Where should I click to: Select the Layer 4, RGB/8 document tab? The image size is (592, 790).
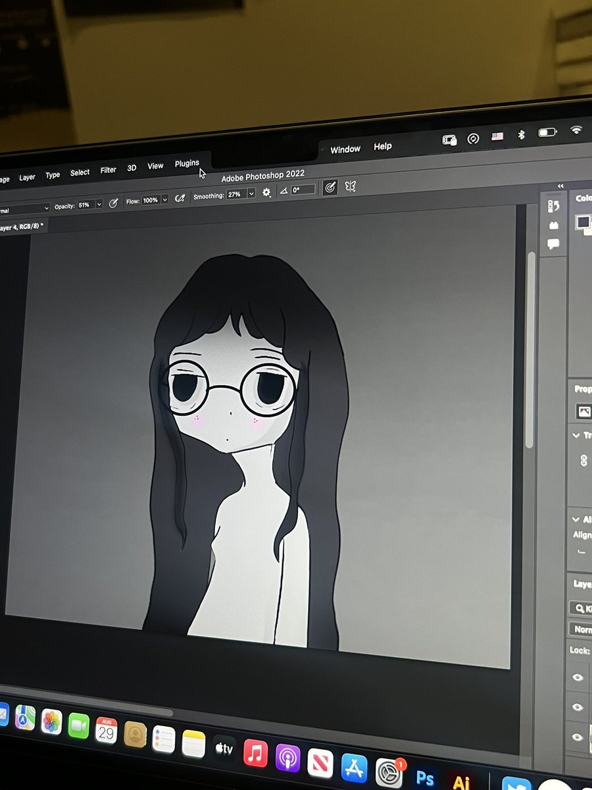(x=22, y=226)
